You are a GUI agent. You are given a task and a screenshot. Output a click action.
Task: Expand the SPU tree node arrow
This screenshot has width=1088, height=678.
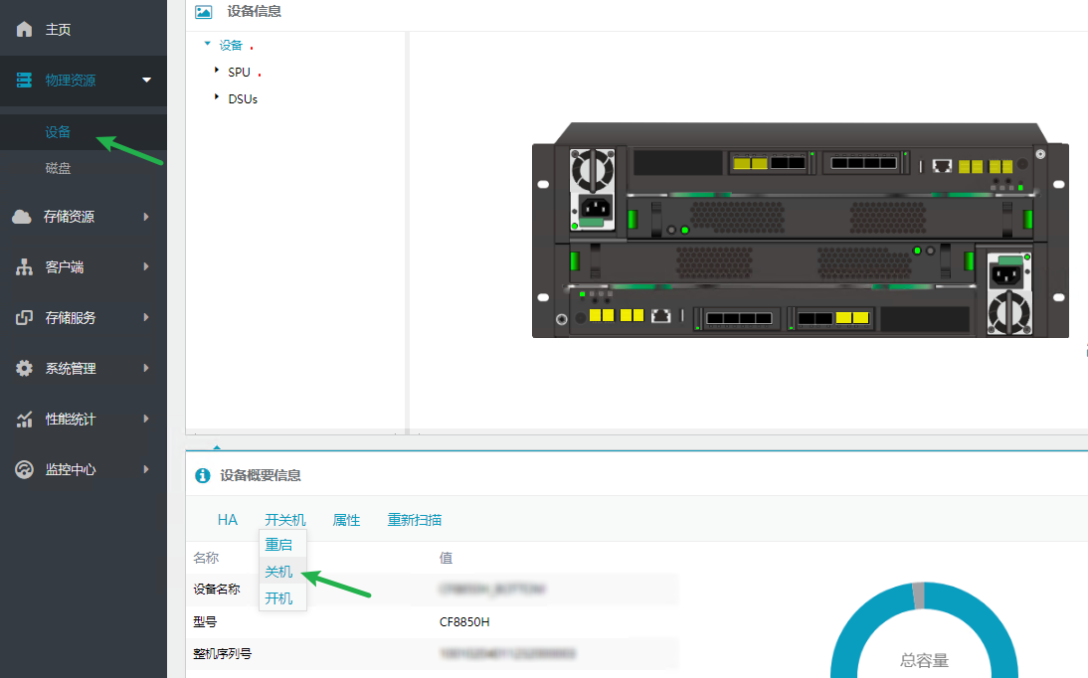217,71
